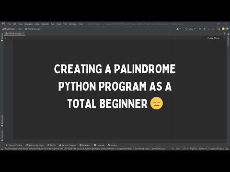
Task: Open Search Everywhere magnifier icon
Action: (x=218, y=29)
